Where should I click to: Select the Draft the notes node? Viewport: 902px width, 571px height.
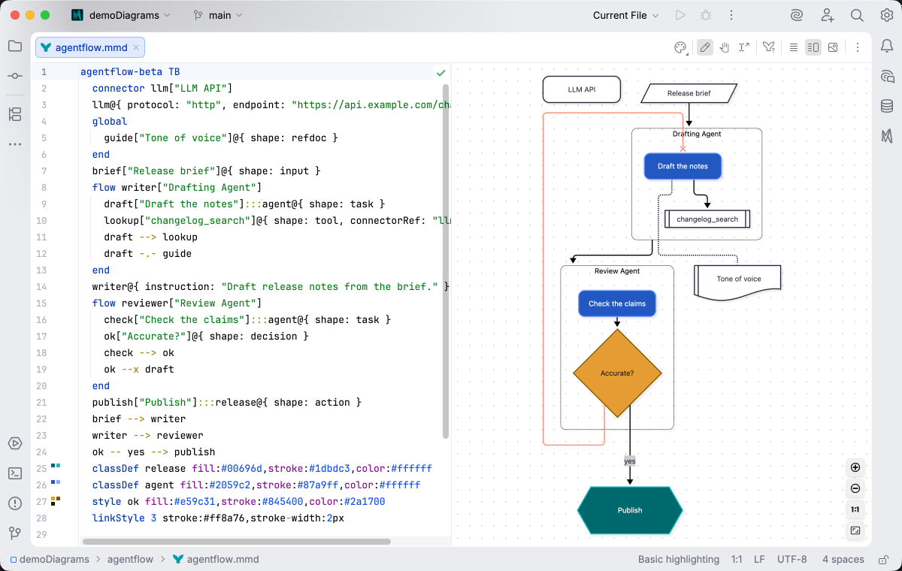click(x=683, y=166)
